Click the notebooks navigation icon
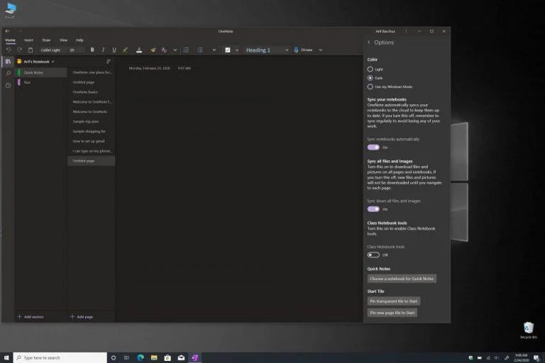Viewport: 545px width, 363px height. [x=8, y=62]
